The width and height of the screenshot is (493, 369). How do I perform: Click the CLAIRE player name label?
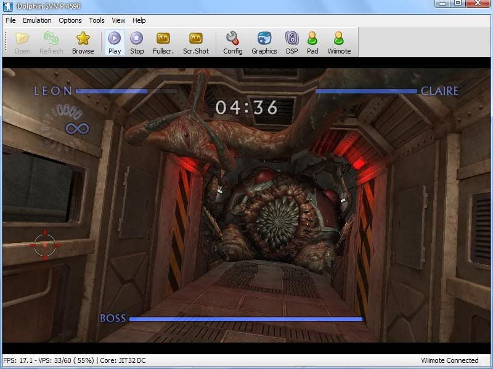439,91
